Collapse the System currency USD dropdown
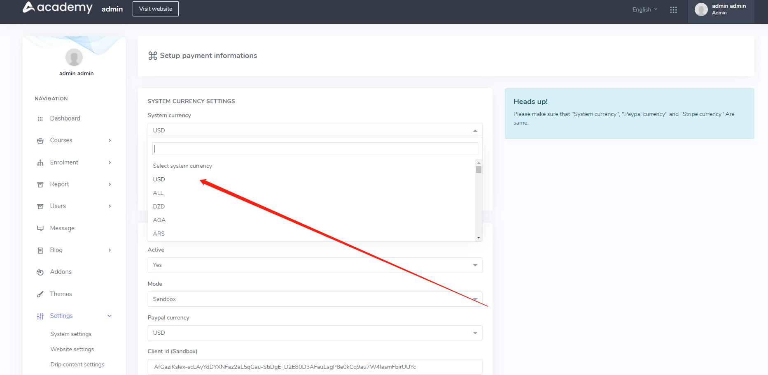 (315, 130)
